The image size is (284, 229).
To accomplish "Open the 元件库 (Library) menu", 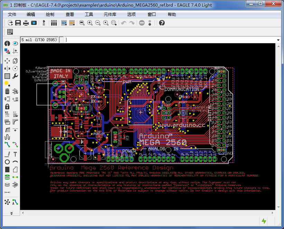I will coord(110,14).
